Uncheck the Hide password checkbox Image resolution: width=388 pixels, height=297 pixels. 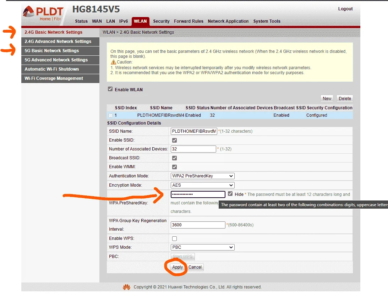coord(230,194)
